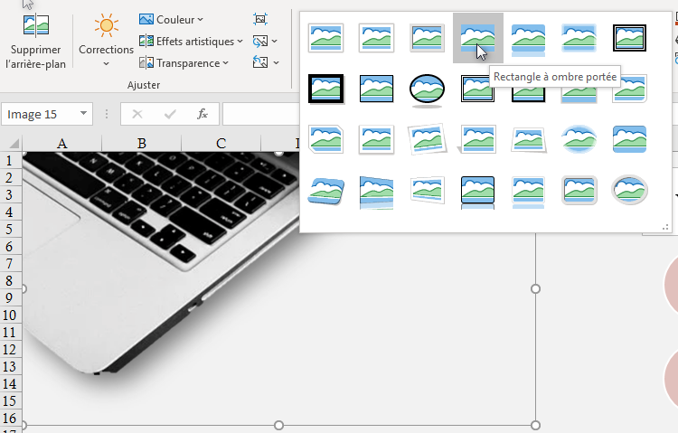This screenshot has height=433, width=678.
Task: Apply the white perspective shadow style
Action: [478, 139]
